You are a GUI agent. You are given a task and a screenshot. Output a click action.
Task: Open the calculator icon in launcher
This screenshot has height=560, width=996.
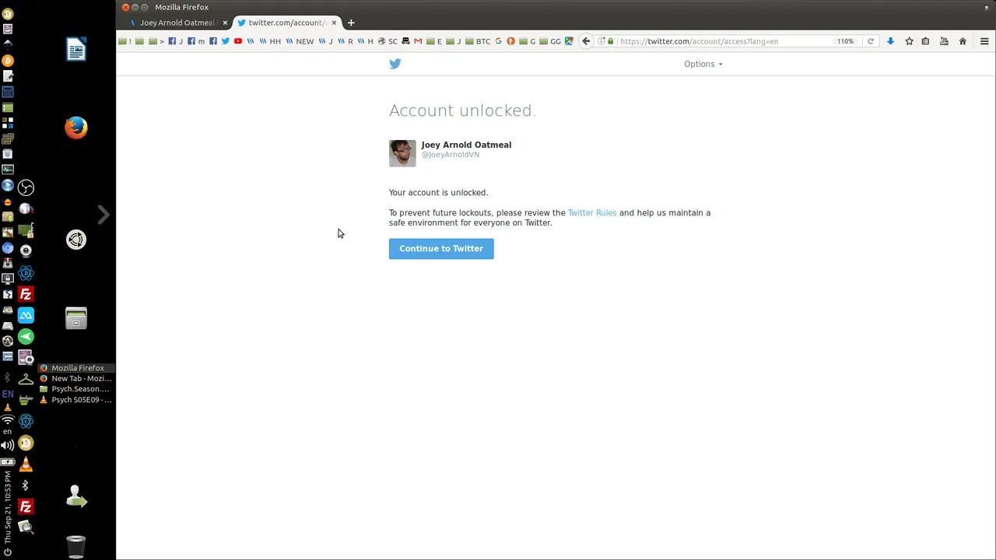8,92
